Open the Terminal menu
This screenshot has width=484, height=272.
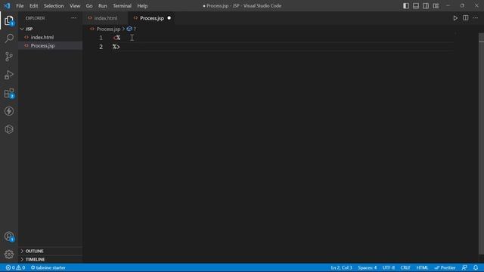pos(122,5)
